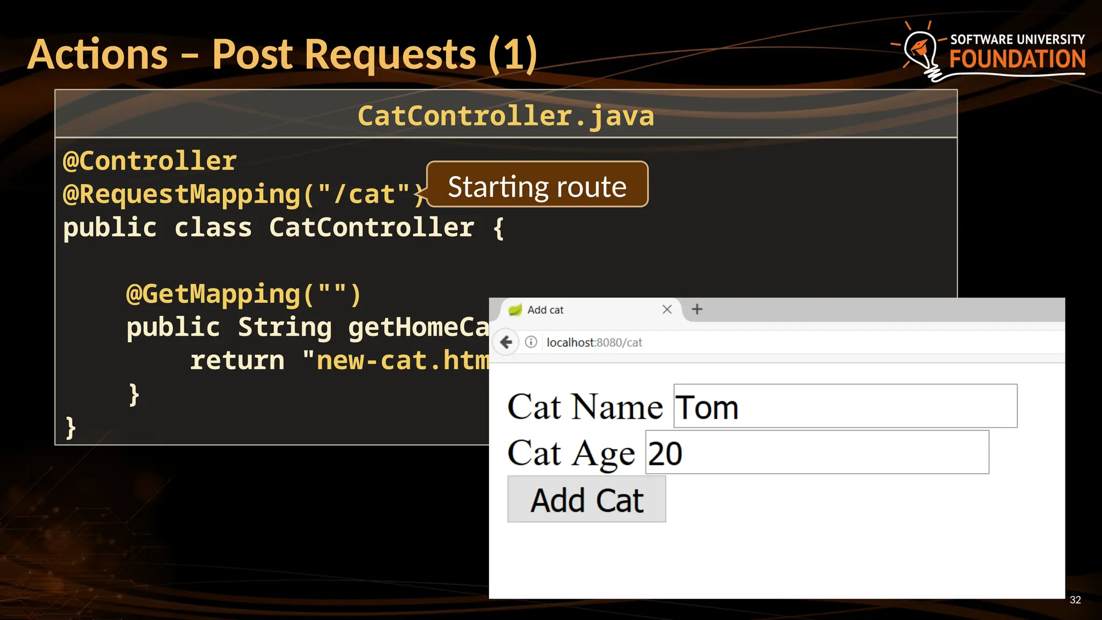Viewport: 1102px width, 620px height.
Task: Open a new tab with plus button
Action: tap(697, 309)
